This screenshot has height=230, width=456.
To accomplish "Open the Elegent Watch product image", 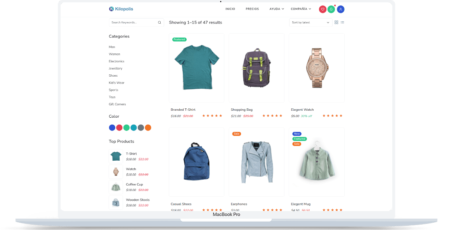I will [x=317, y=68].
